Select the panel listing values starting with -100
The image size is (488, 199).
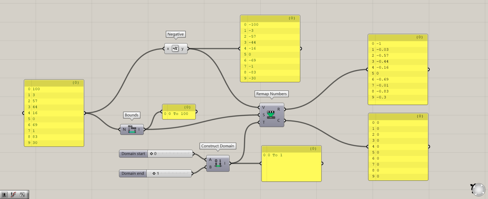click(x=270, y=49)
